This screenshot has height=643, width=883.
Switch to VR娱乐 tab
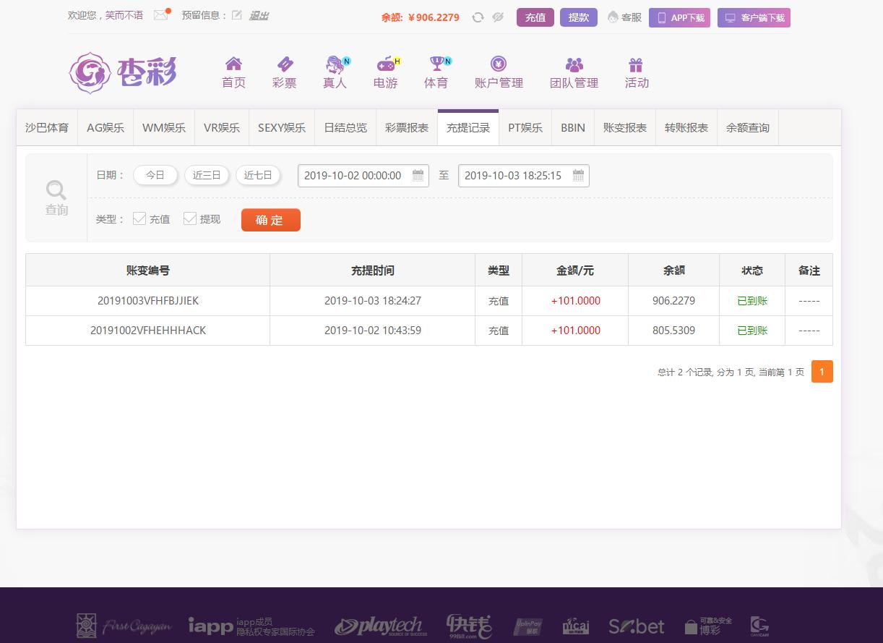(222, 128)
